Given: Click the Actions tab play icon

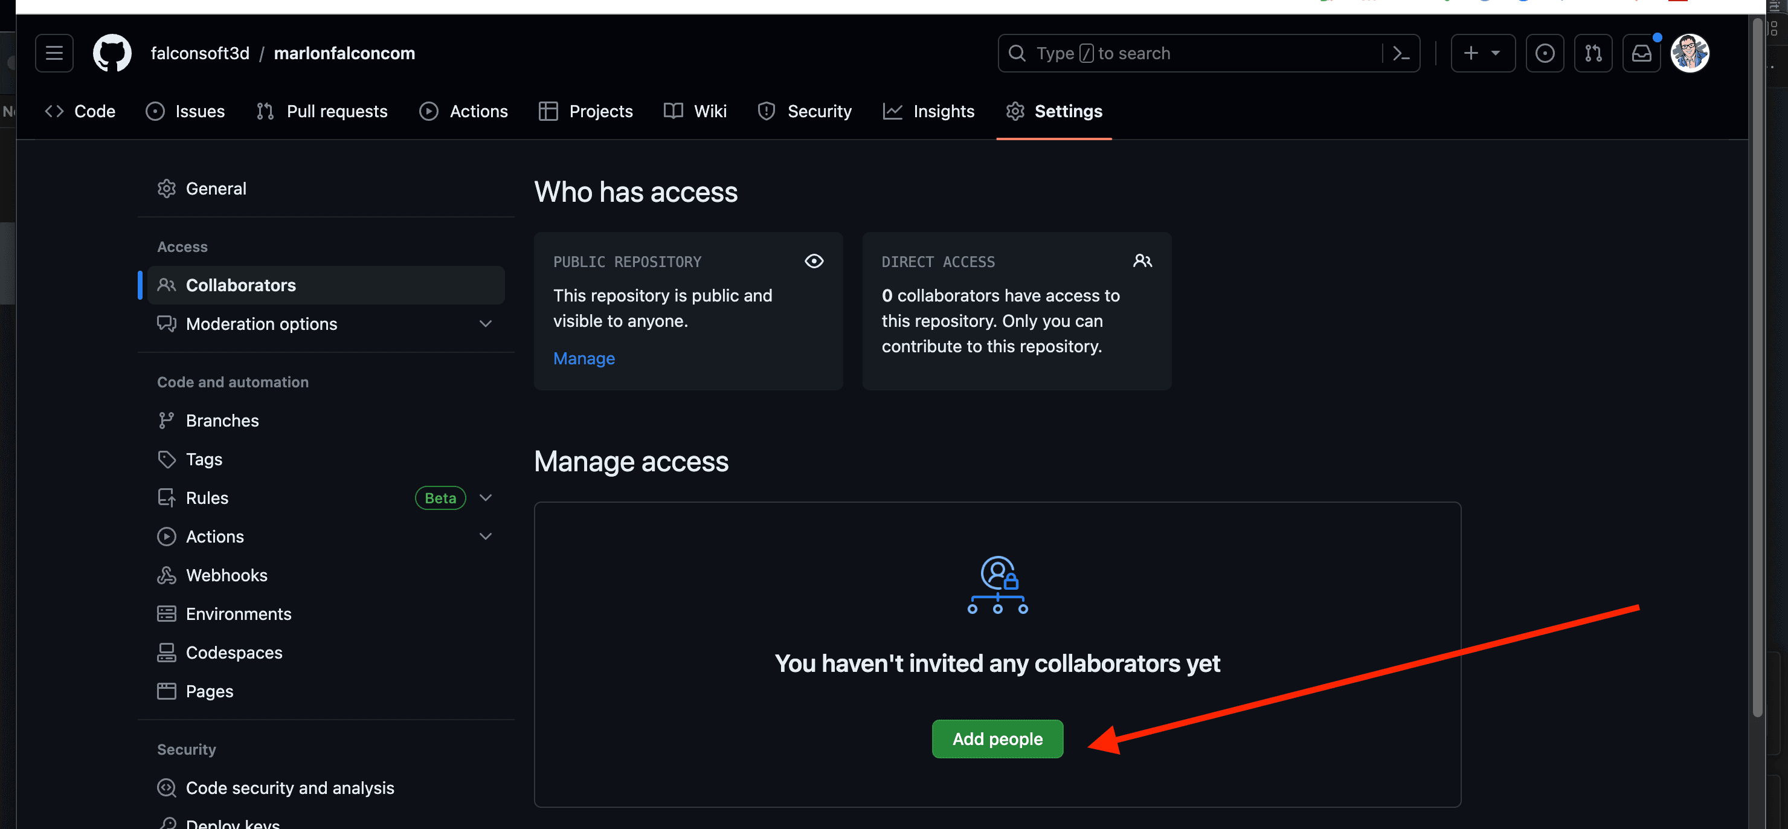Looking at the screenshot, I should click(x=429, y=111).
